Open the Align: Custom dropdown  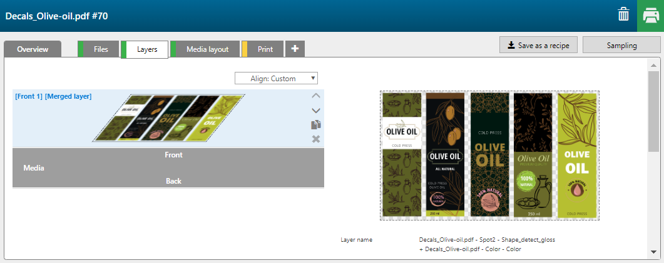click(276, 79)
